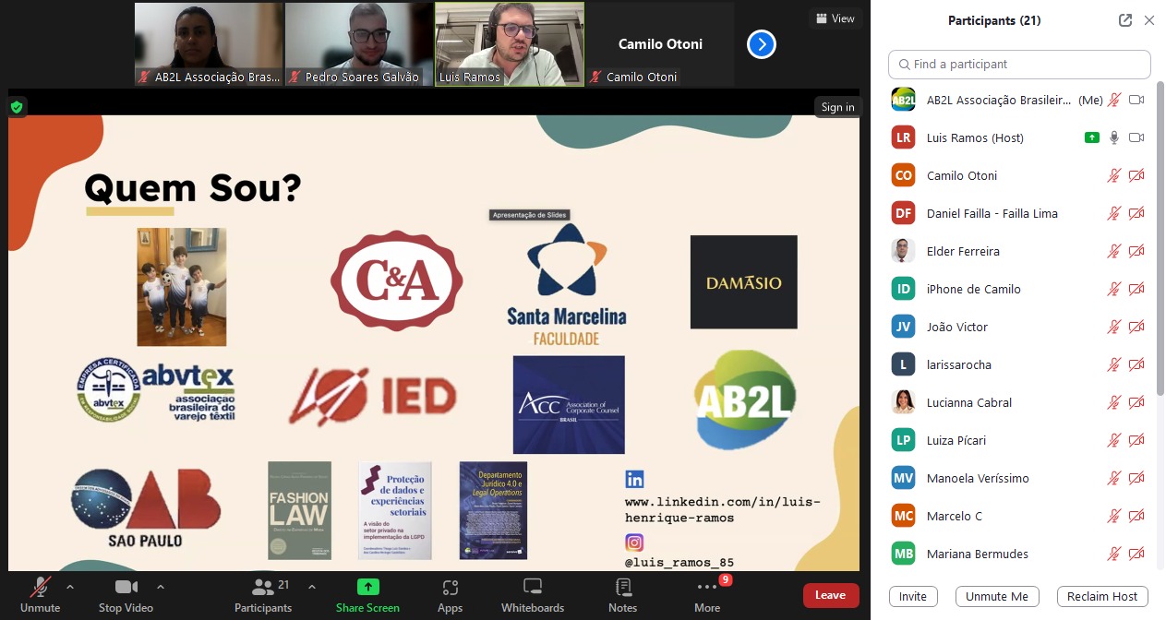Viewport: 1166px width, 620px height.
Task: Click video-off icon for iPhone de Camilo
Action: (x=1136, y=289)
